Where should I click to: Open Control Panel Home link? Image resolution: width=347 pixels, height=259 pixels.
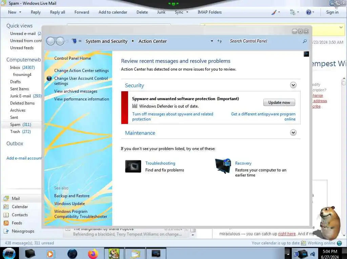[73, 58]
